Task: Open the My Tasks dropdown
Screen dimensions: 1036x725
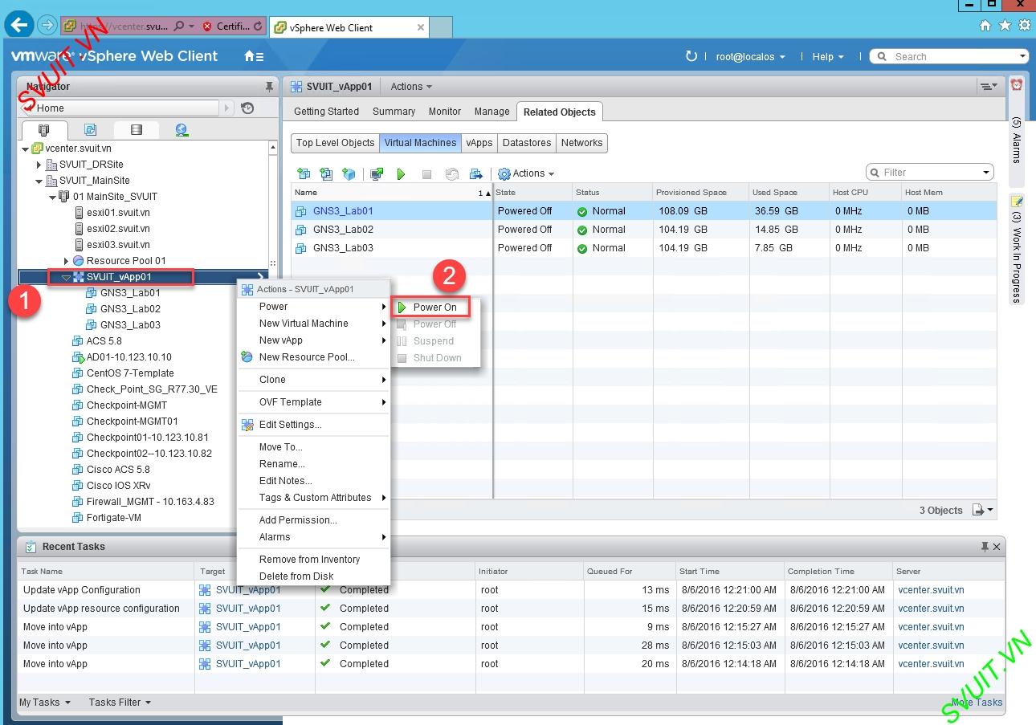Action: (x=45, y=702)
